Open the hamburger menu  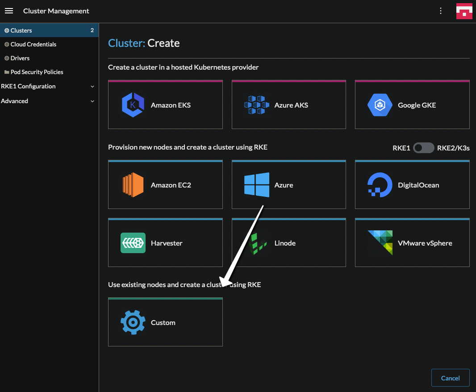tap(9, 11)
